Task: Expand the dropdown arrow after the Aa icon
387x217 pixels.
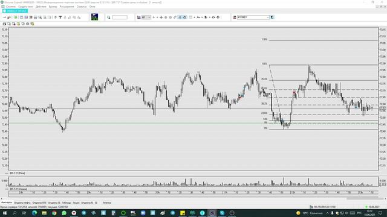Action: (x=202, y=17)
